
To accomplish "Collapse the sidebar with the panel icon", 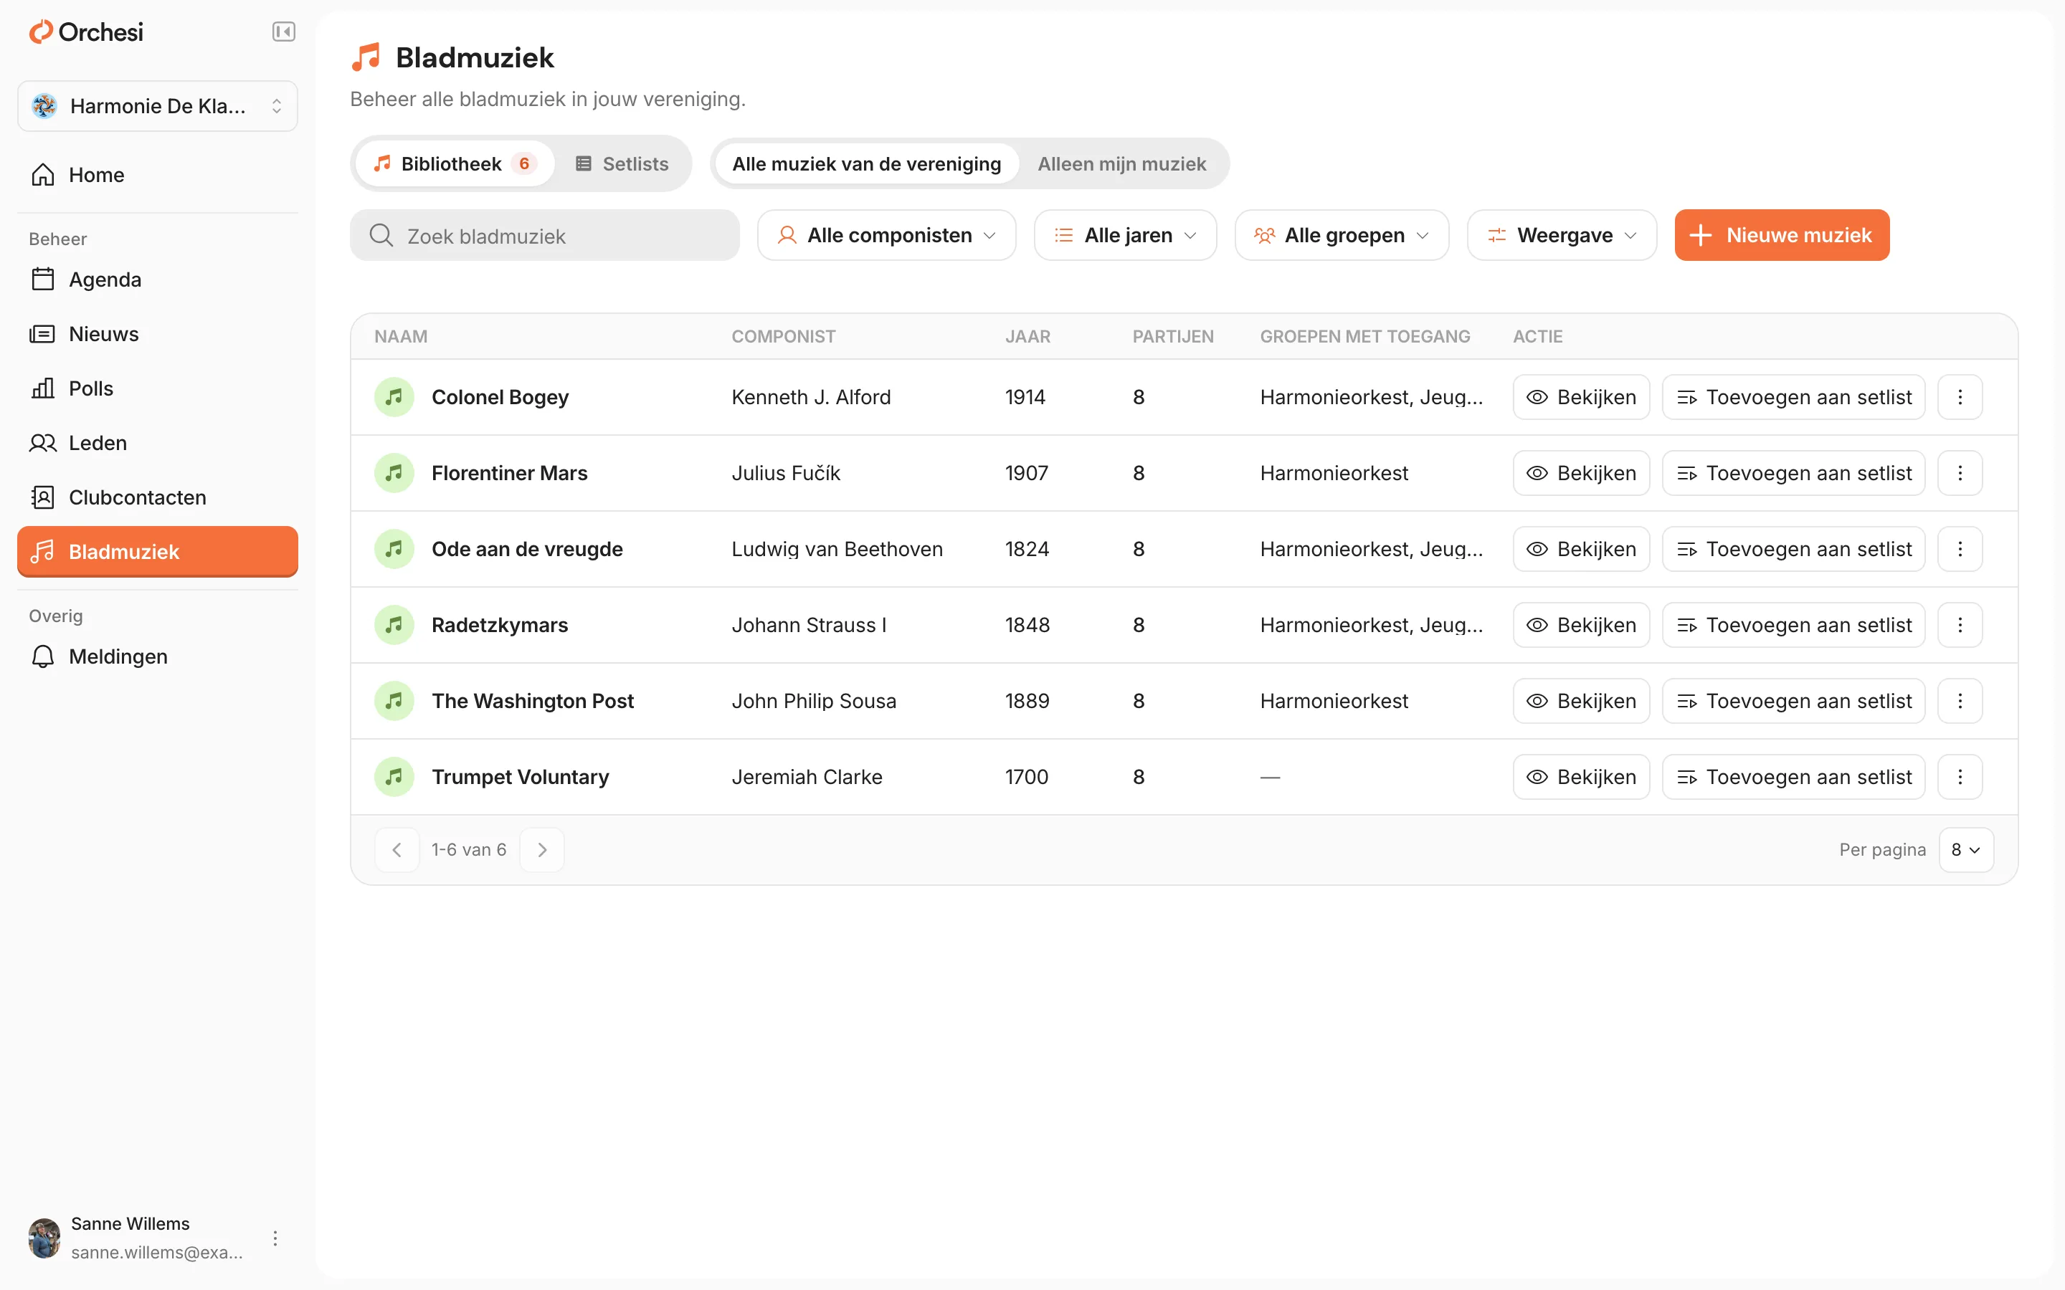I will tap(283, 32).
